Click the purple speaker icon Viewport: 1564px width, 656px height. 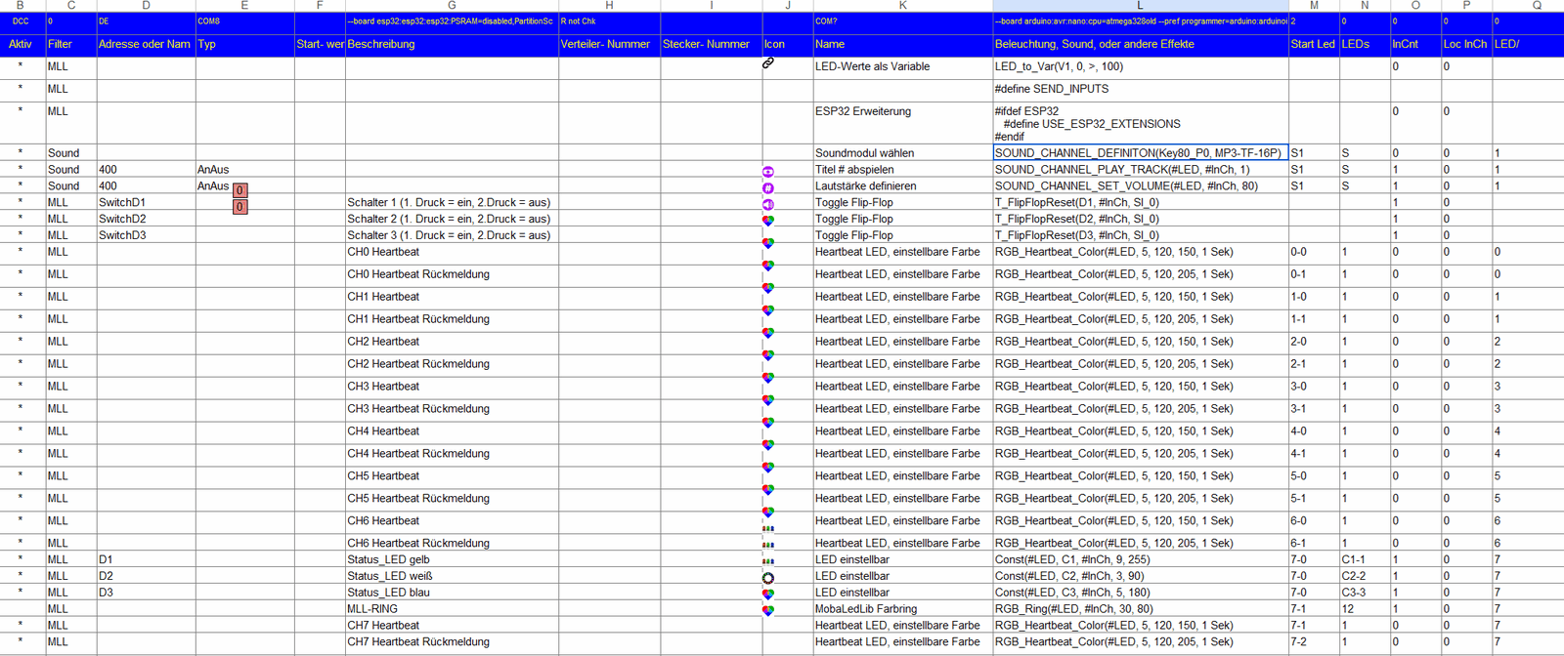point(768,205)
